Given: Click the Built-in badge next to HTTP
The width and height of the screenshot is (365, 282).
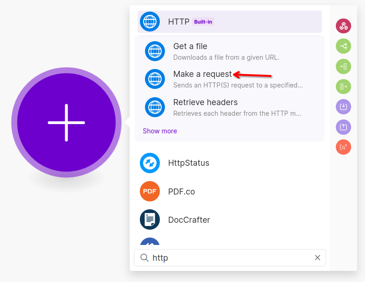Looking at the screenshot, I should (x=203, y=22).
